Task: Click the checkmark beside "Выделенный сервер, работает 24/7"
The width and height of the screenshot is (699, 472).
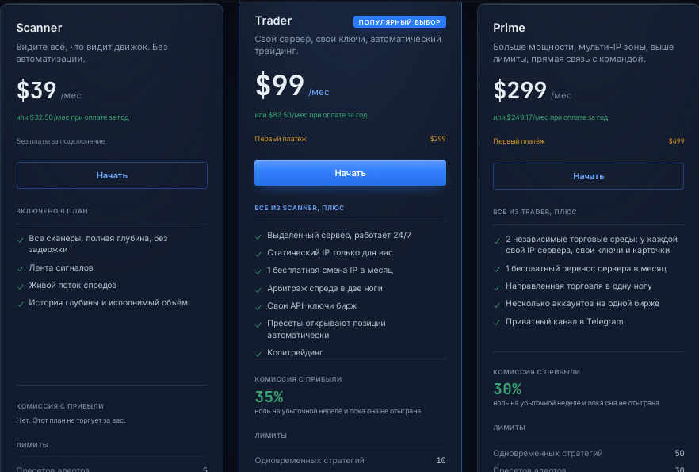Action: coord(258,236)
